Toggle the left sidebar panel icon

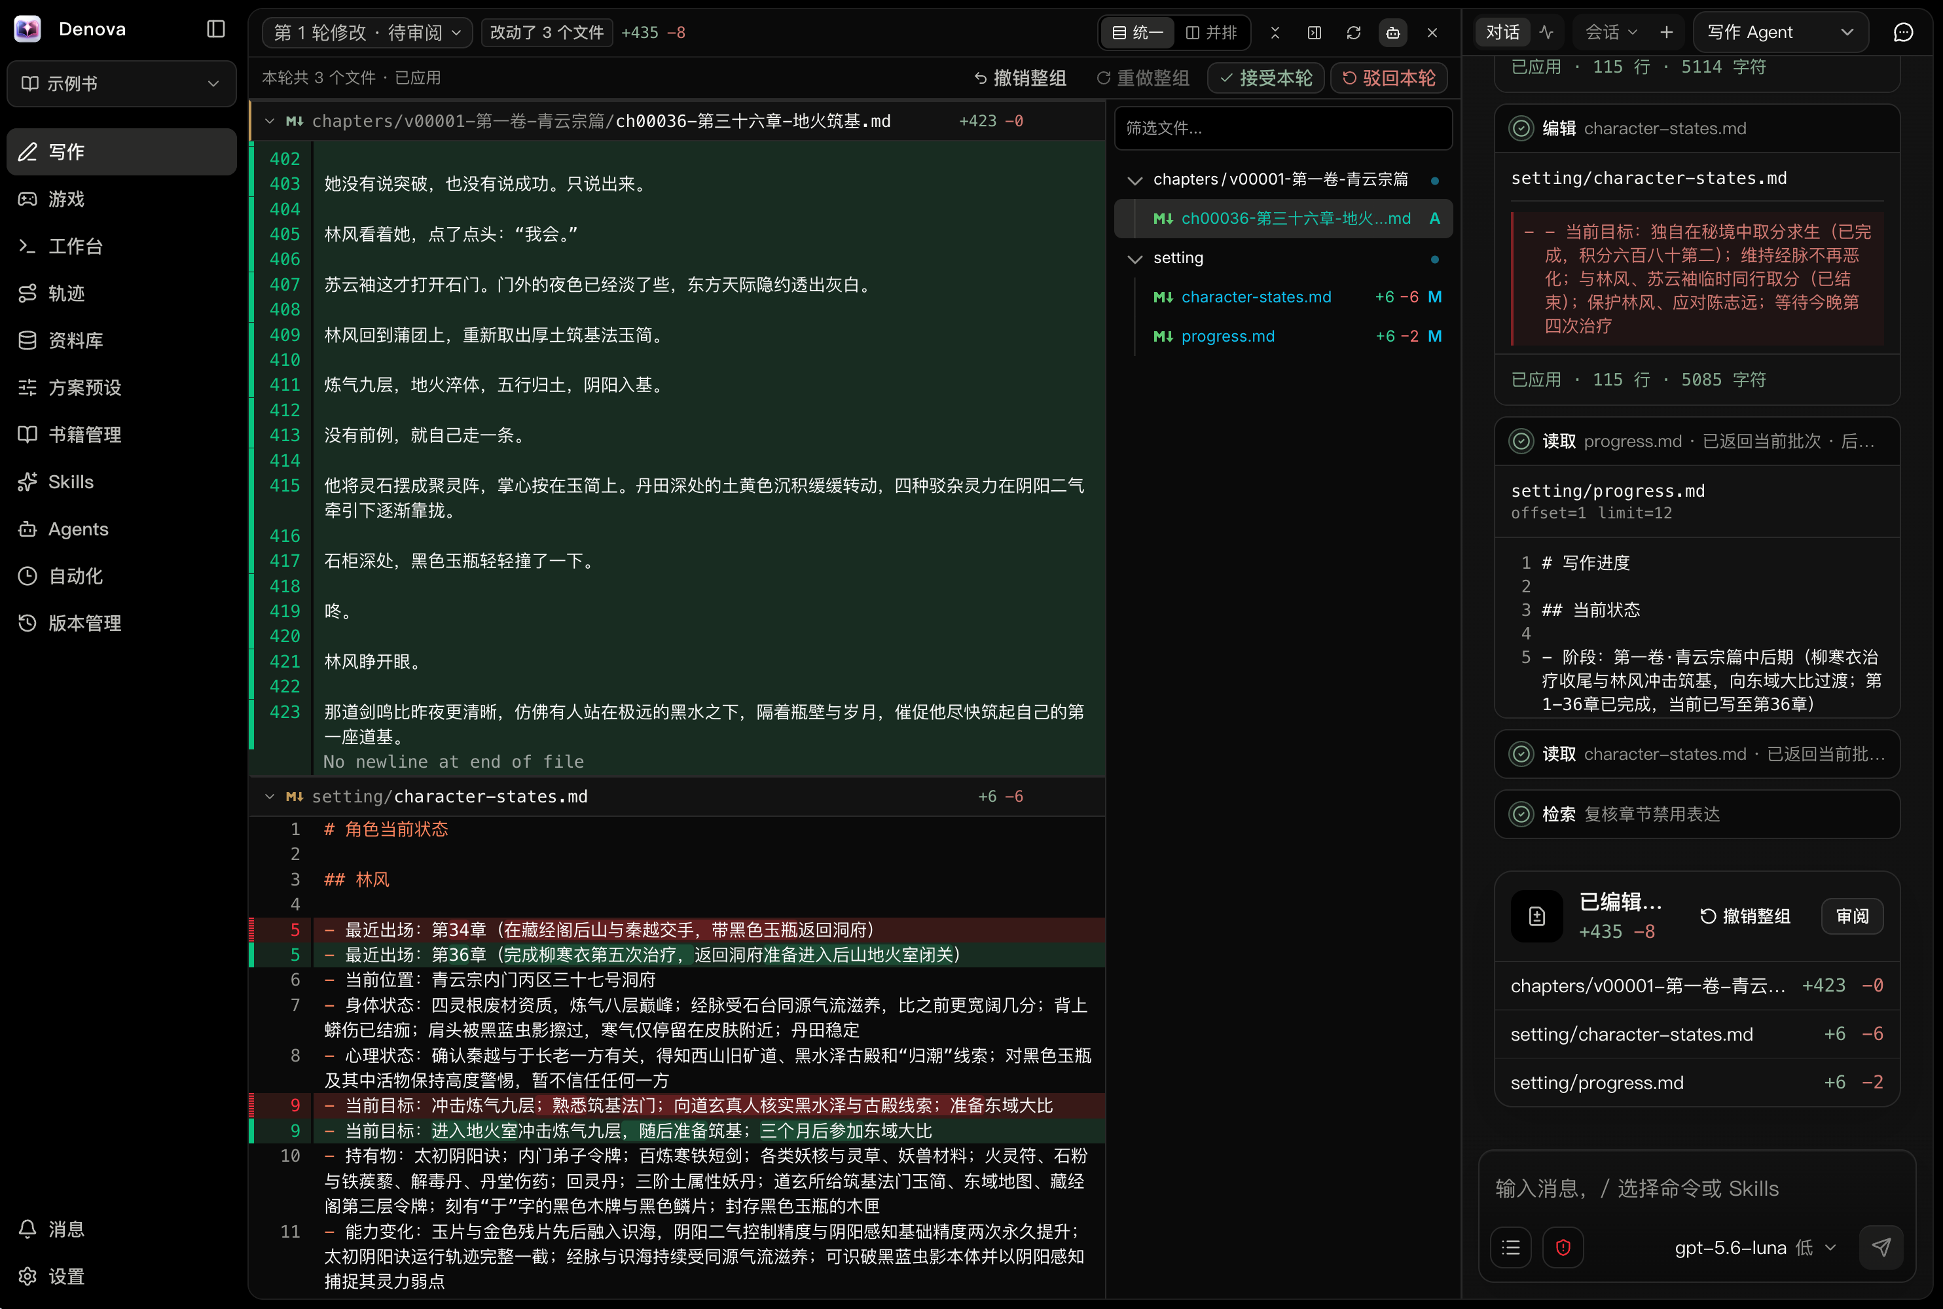(215, 29)
